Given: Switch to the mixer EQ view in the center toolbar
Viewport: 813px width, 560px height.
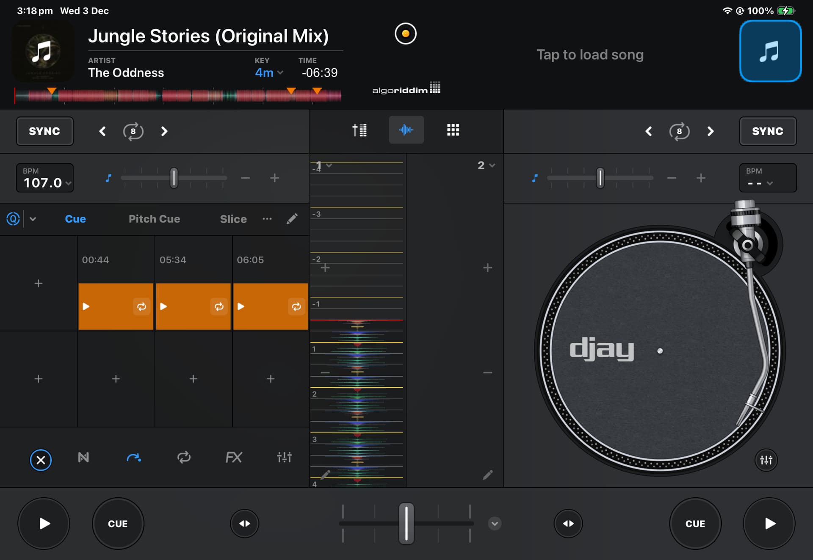Looking at the screenshot, I should click(x=359, y=130).
